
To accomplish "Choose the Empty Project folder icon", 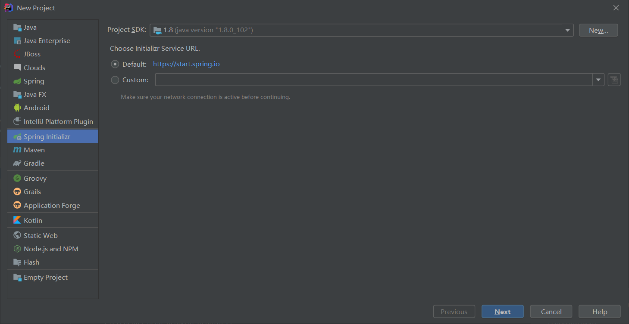I will 17,278.
